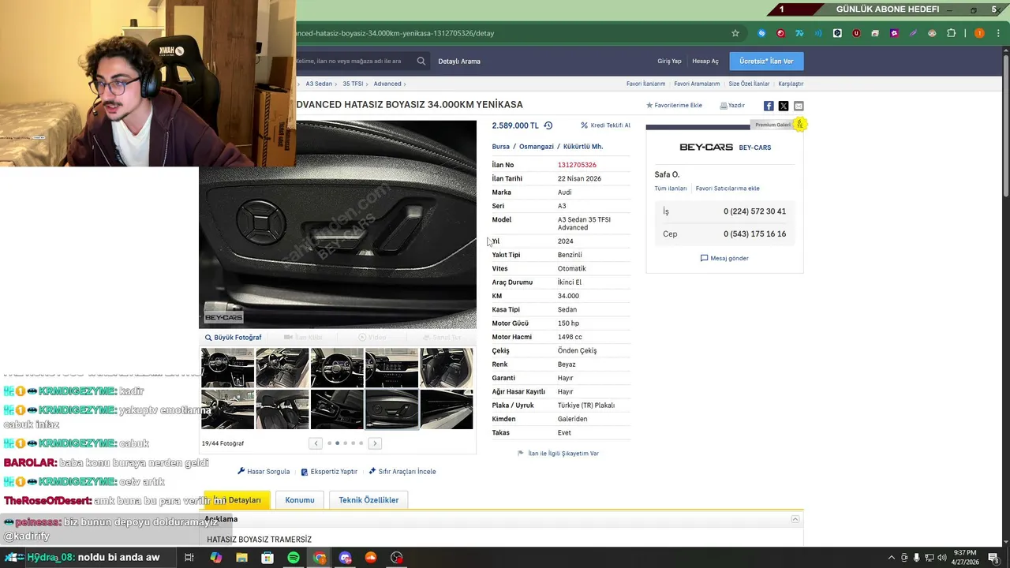Open the Chrome three-dot menu
This screenshot has width=1010, height=568.
[x=997, y=33]
